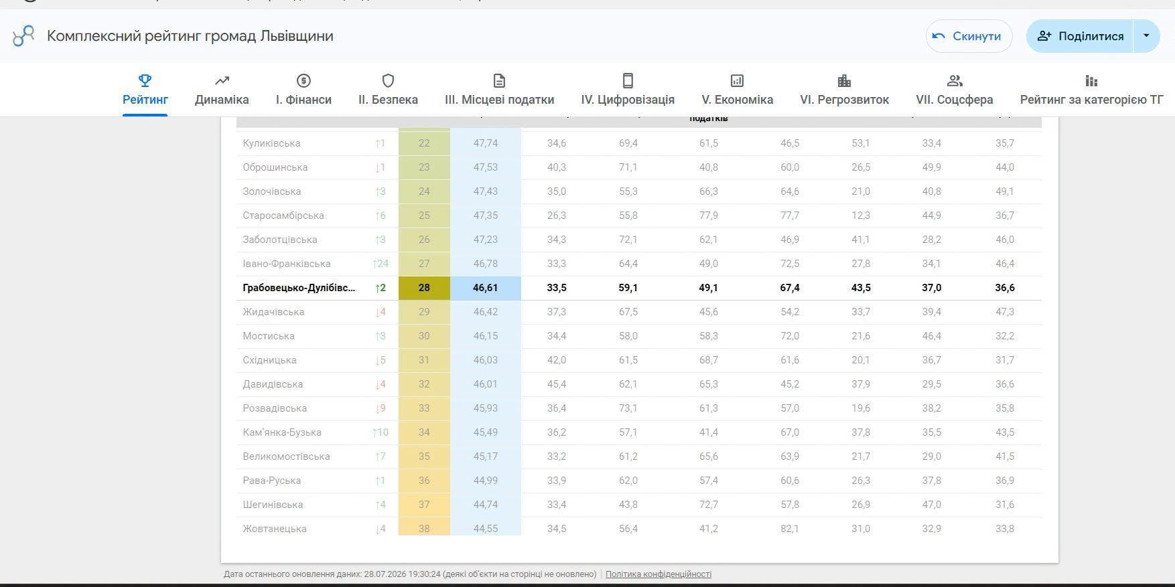Go to the V. Економіка tab
The width and height of the screenshot is (1175, 587).
737,90
